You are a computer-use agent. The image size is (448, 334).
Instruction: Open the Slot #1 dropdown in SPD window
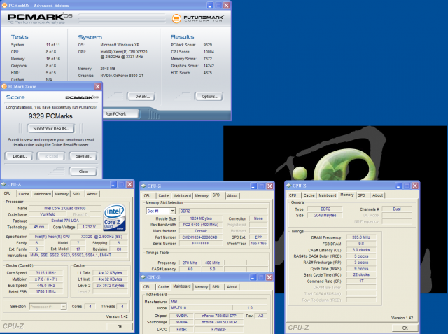pyautogui.click(x=172, y=211)
